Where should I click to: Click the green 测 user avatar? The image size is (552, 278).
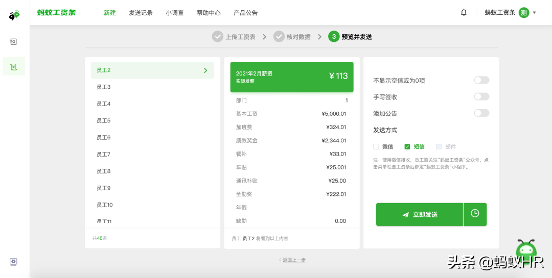tap(524, 13)
